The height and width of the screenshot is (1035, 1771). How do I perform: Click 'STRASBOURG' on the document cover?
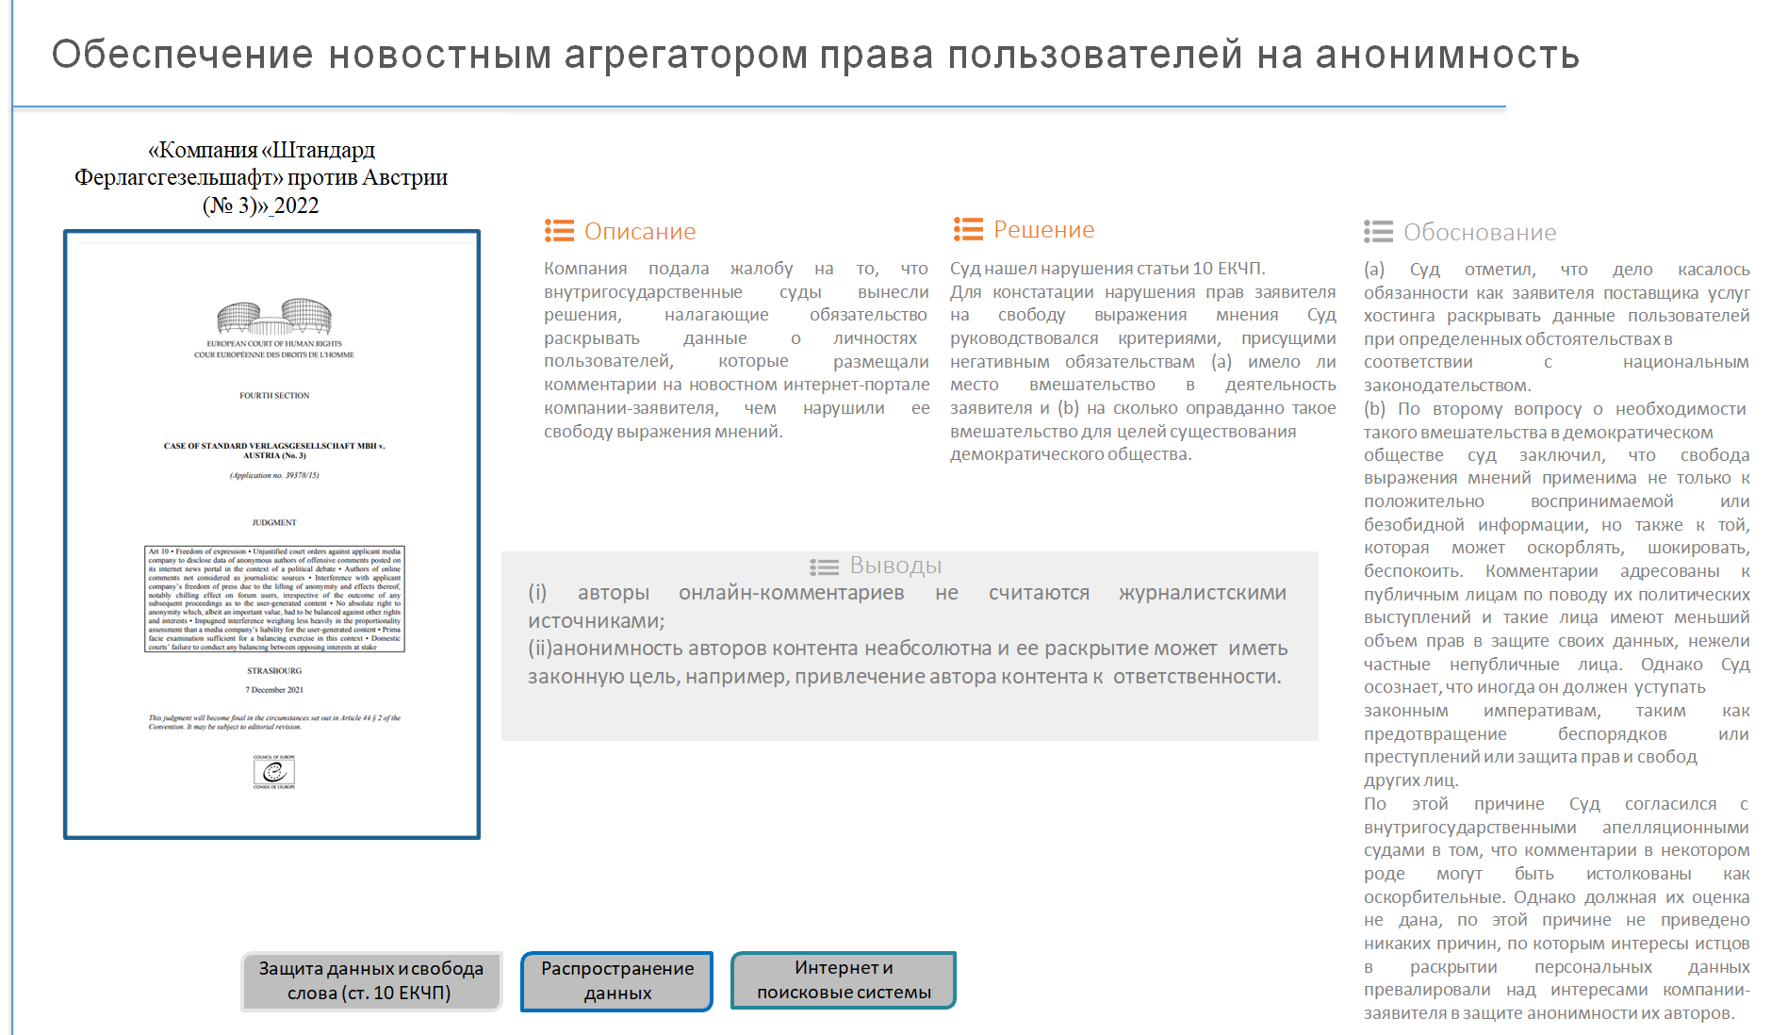(274, 671)
